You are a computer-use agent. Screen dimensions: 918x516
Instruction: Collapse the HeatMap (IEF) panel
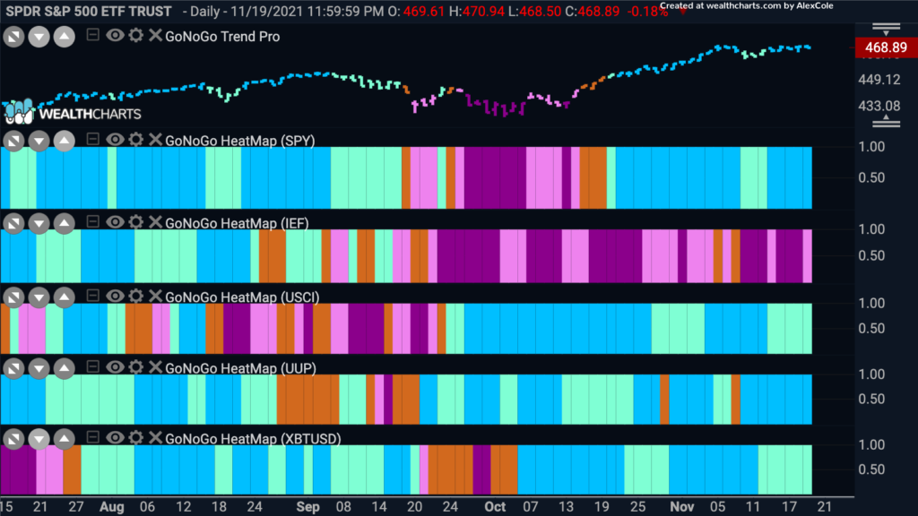pos(92,222)
